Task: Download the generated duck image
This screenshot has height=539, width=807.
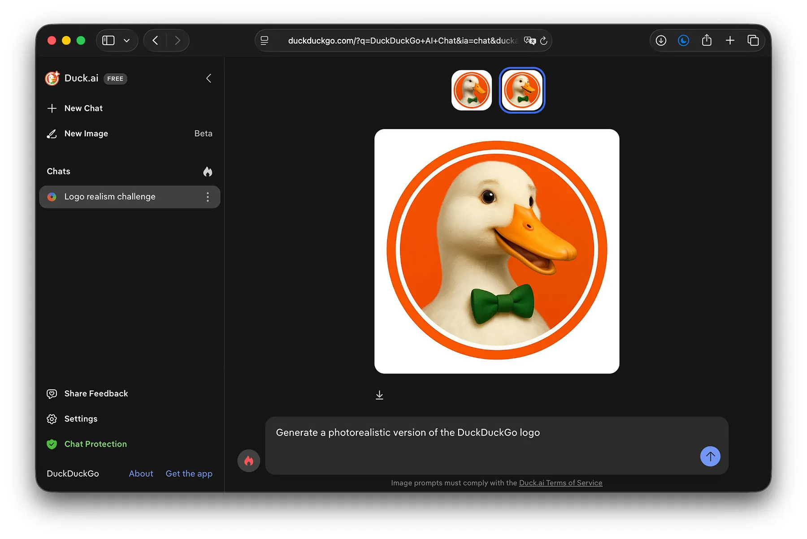Action: 379,395
